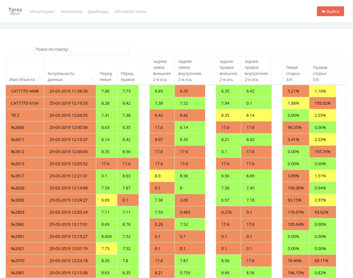Click the yellow 8.9 pressure cell
The image size is (353, 278).
(162, 176)
